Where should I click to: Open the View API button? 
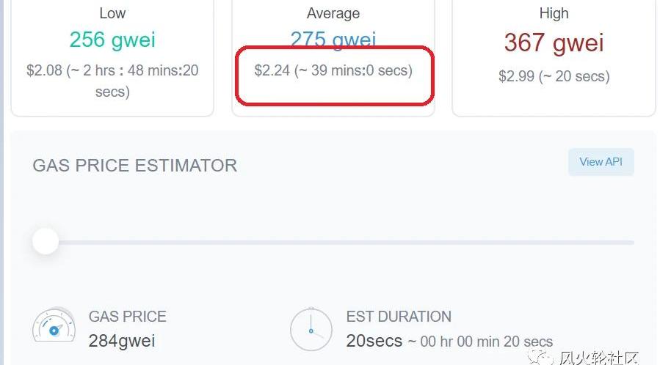point(601,162)
